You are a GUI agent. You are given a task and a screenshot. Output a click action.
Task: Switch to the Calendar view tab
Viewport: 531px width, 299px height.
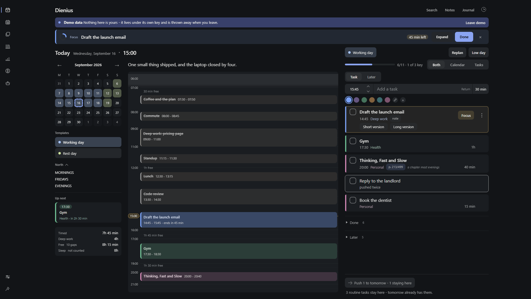(457, 65)
